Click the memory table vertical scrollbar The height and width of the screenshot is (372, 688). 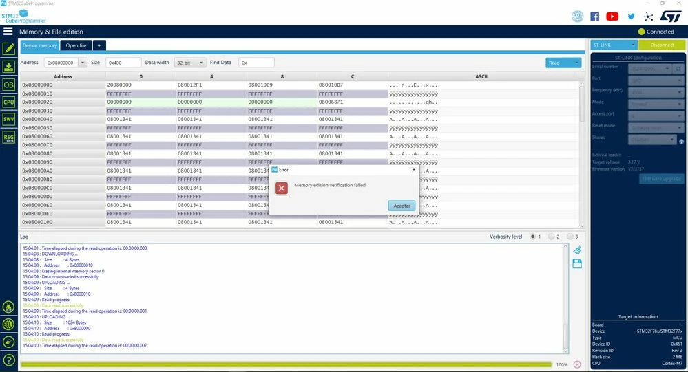(582, 153)
